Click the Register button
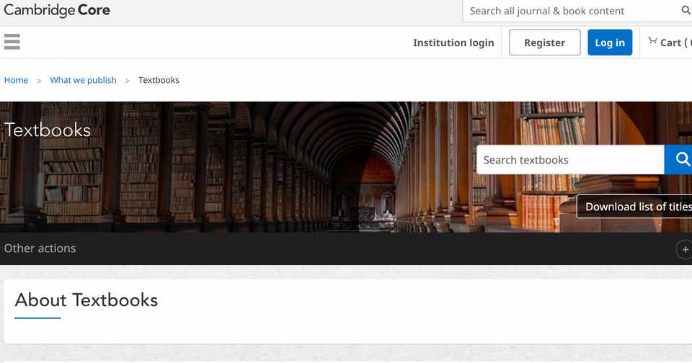The width and height of the screenshot is (692, 363). [545, 42]
